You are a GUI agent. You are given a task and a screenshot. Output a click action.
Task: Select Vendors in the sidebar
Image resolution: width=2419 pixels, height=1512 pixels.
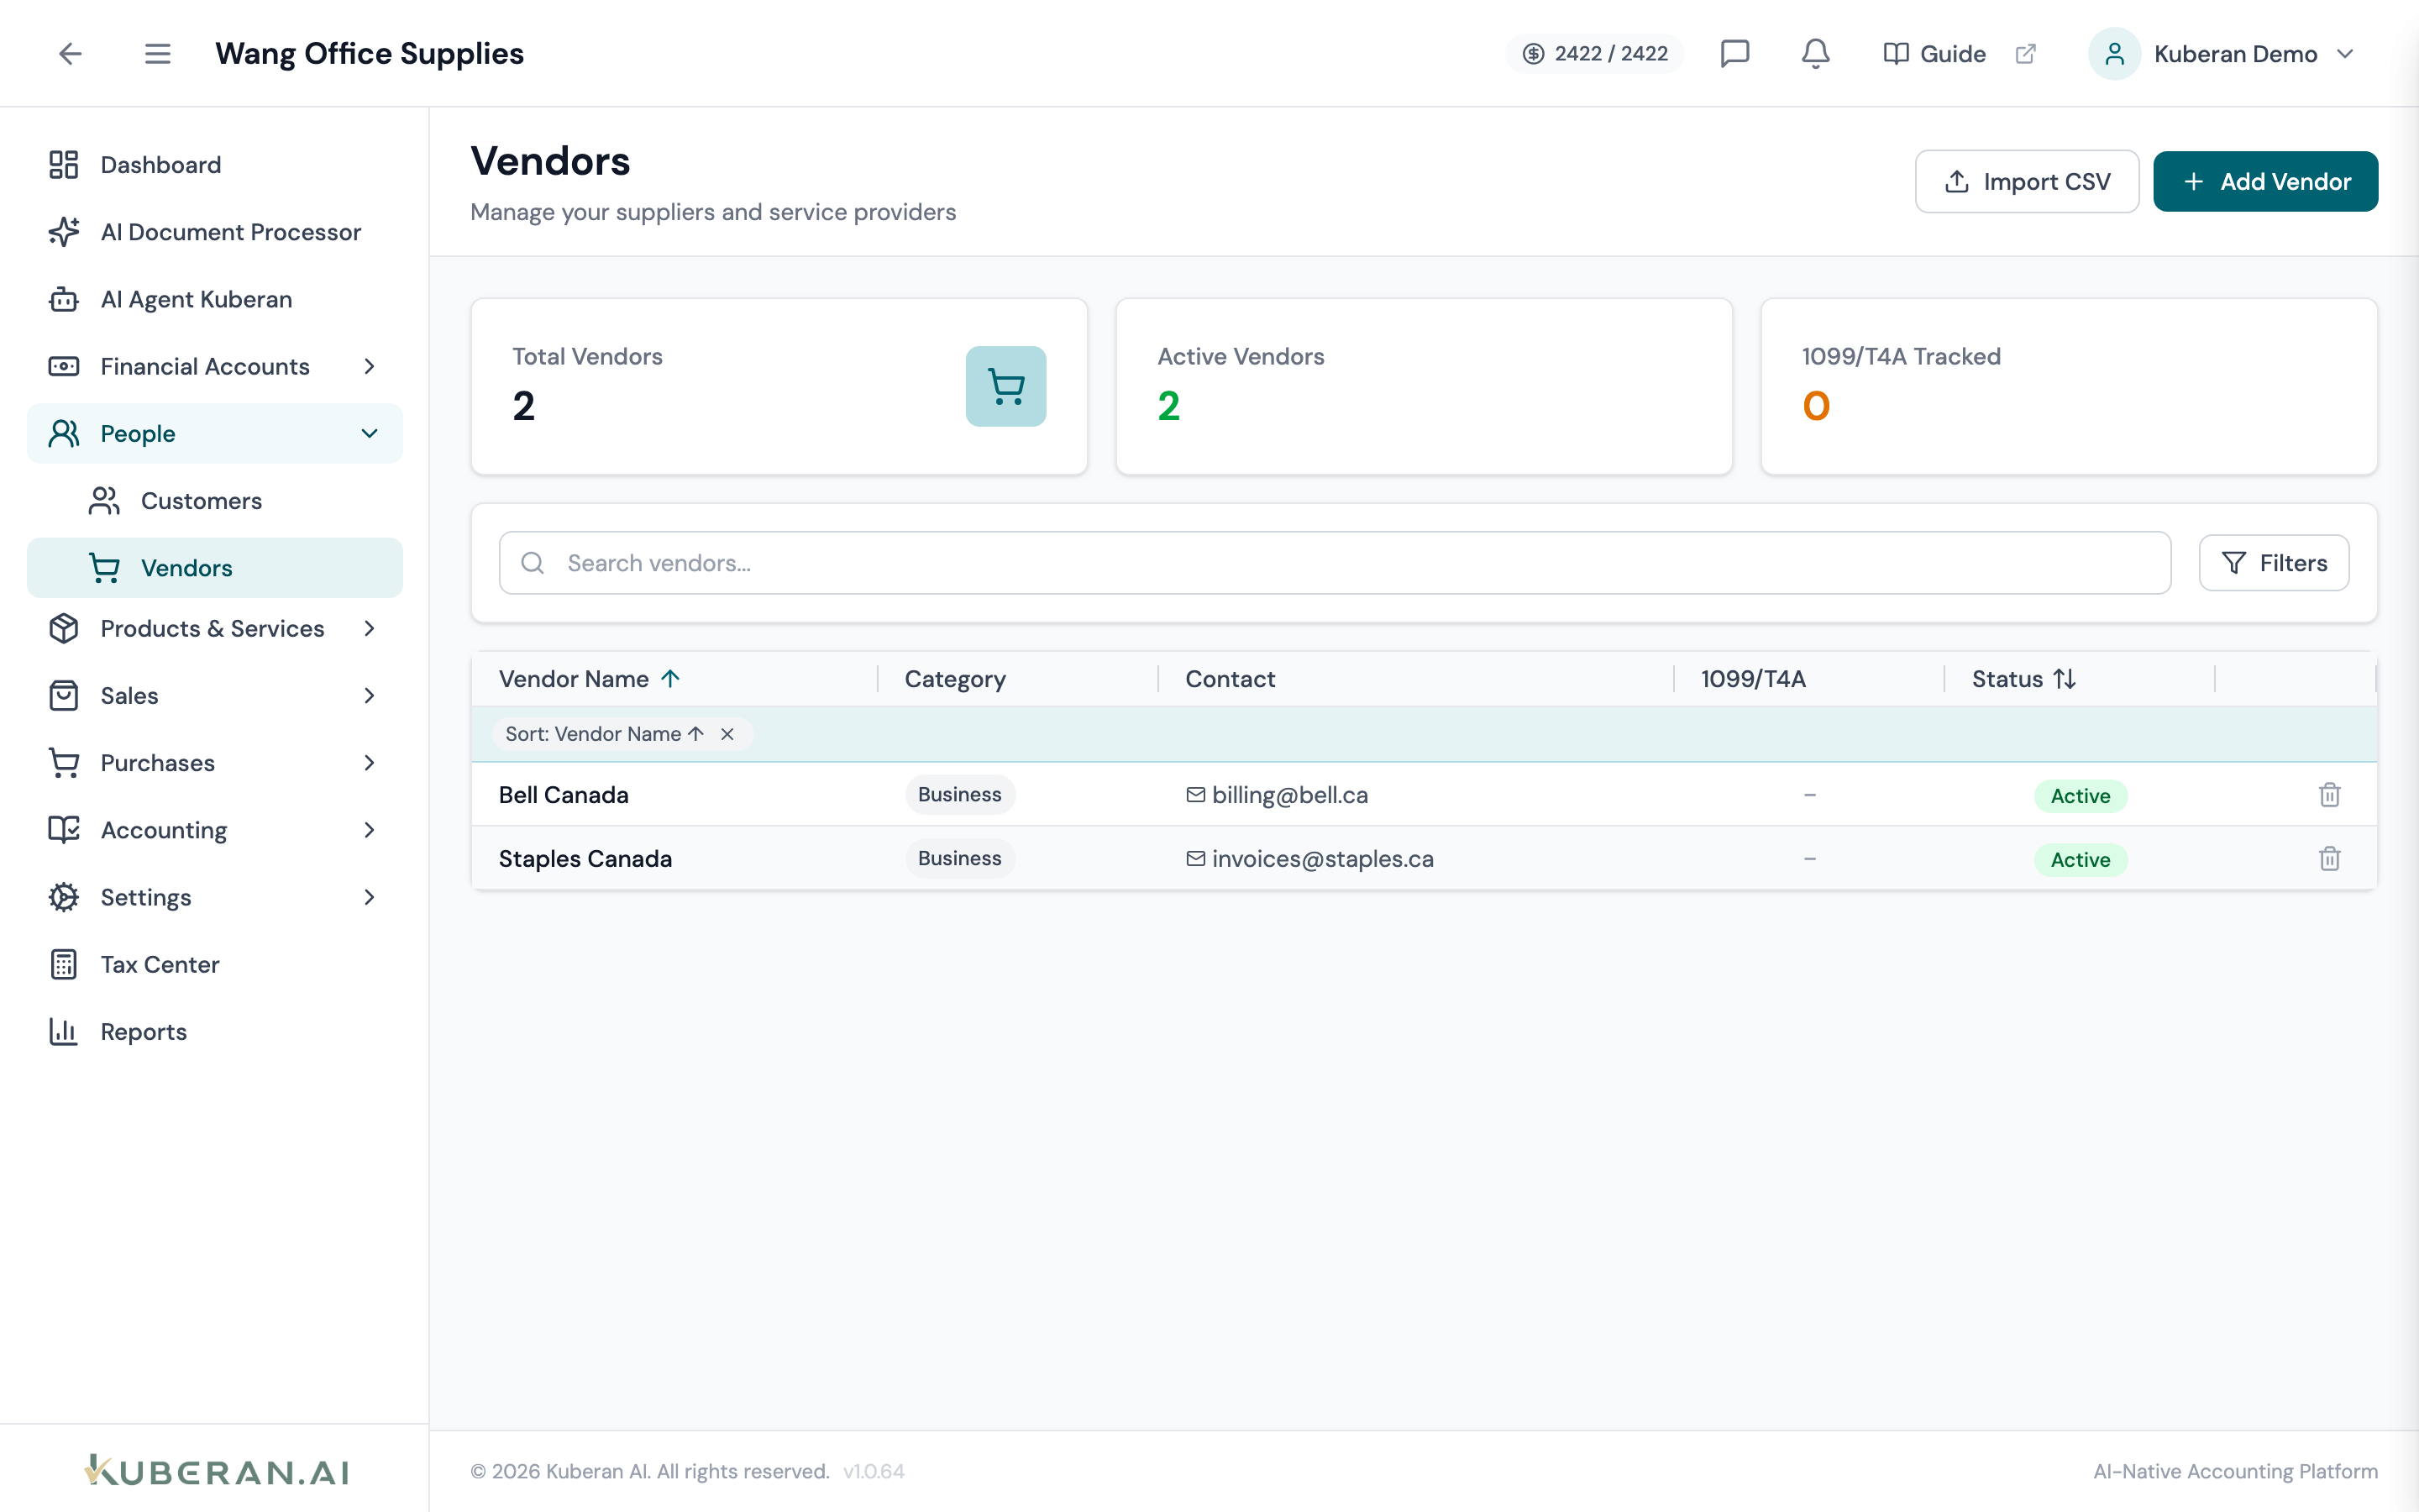pyautogui.click(x=215, y=568)
